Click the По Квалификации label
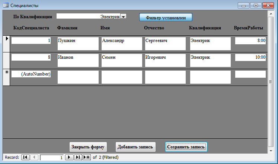 33,17
